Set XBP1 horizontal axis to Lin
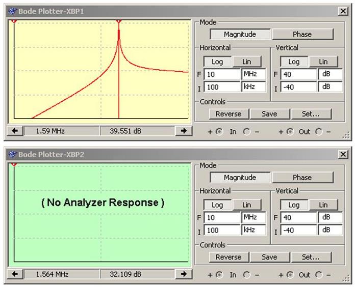This screenshot has width=355, height=287. coord(246,62)
